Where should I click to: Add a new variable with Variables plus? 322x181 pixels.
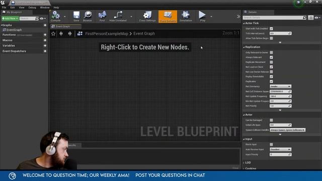(45, 46)
